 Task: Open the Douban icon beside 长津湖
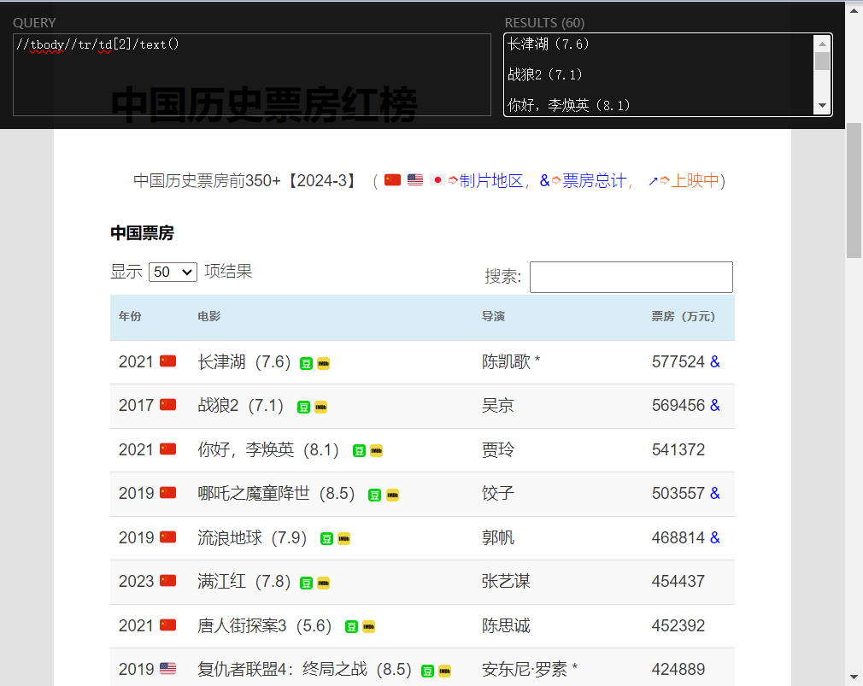point(306,364)
